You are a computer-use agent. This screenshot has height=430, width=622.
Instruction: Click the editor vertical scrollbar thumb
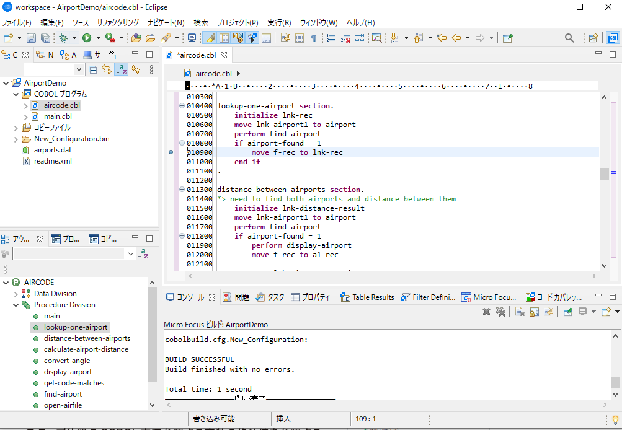604,173
